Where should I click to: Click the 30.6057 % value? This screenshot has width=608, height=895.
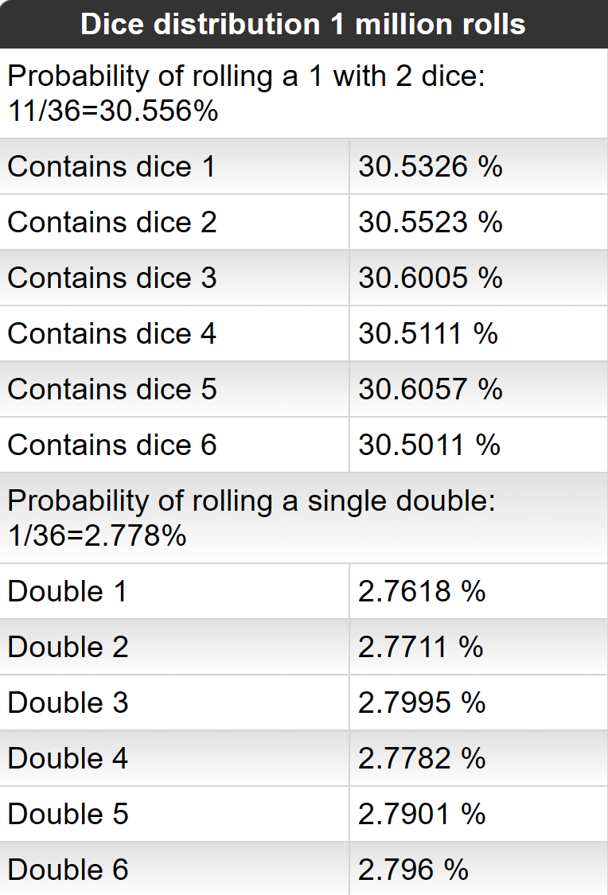[431, 389]
